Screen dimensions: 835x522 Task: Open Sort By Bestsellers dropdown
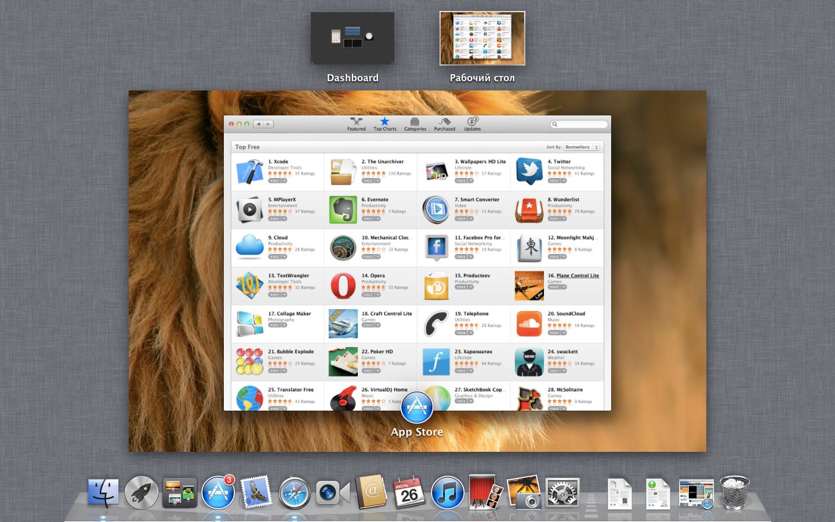pyautogui.click(x=582, y=147)
